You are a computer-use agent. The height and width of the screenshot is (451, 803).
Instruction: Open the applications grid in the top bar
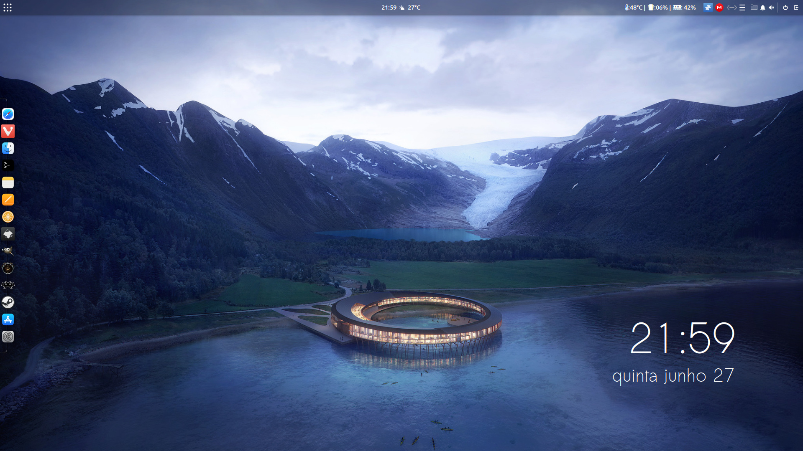coord(8,8)
